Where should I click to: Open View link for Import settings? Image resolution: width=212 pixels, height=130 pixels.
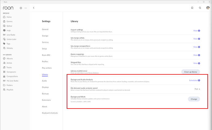click(197, 30)
